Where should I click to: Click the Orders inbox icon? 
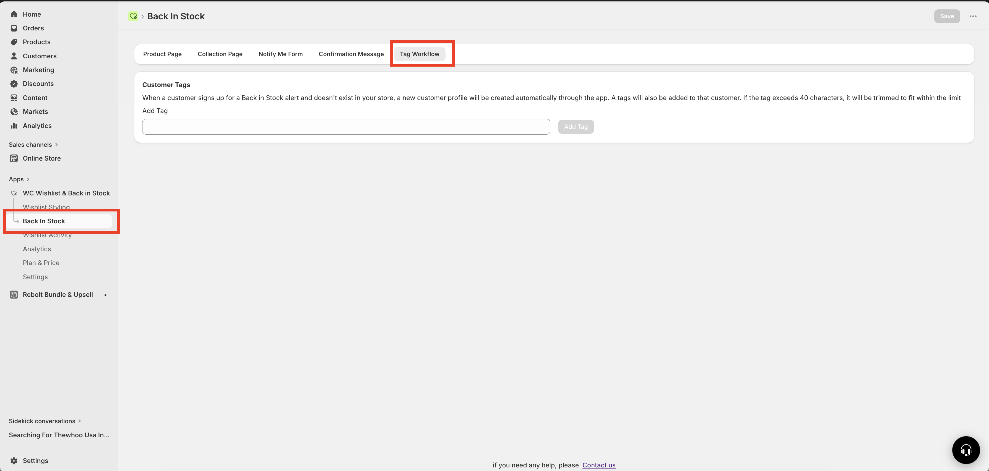(x=14, y=28)
